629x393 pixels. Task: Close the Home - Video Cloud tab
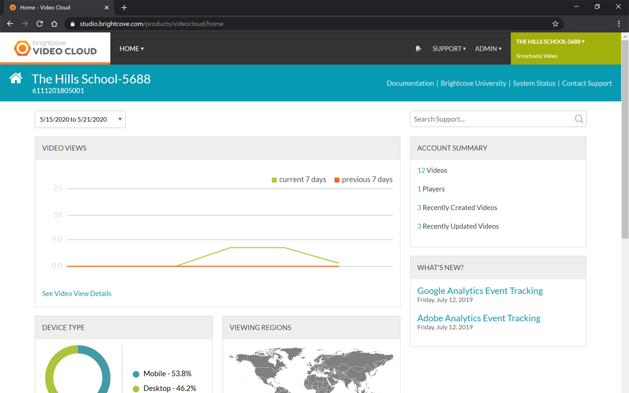point(107,7)
